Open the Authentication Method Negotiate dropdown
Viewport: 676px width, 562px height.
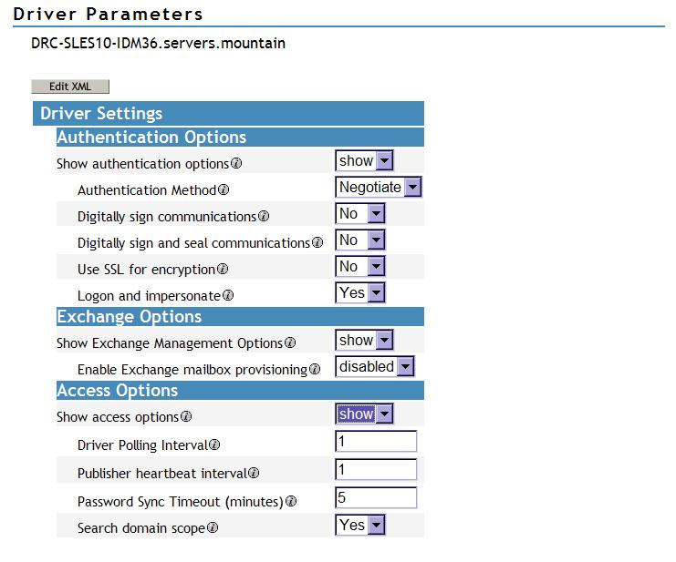(x=378, y=187)
